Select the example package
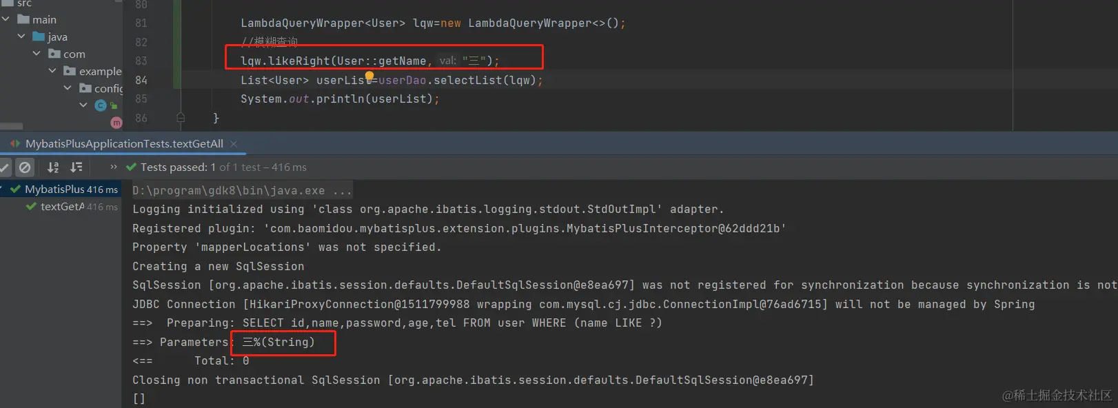The height and width of the screenshot is (408, 1118). point(92,71)
